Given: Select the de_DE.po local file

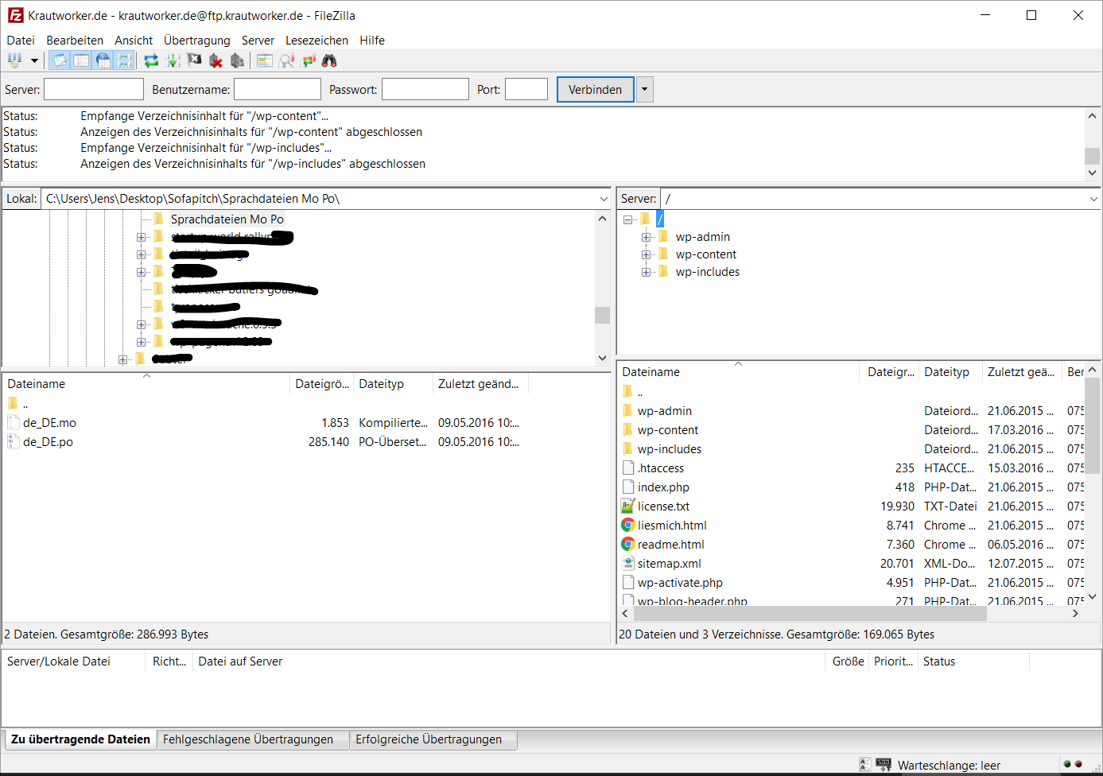Looking at the screenshot, I should pyautogui.click(x=48, y=442).
